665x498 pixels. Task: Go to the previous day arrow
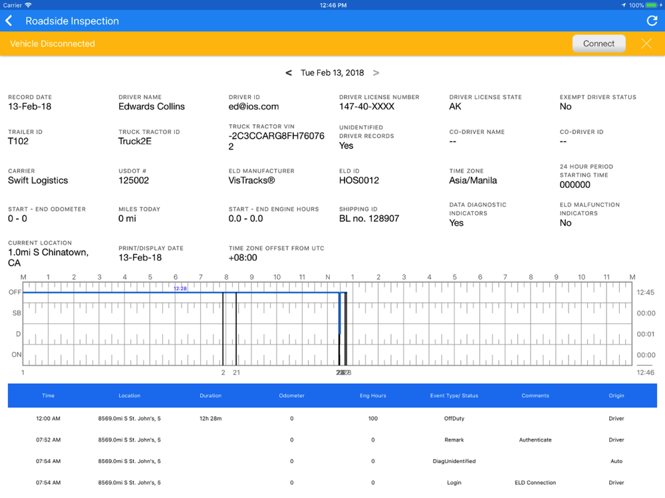click(289, 73)
